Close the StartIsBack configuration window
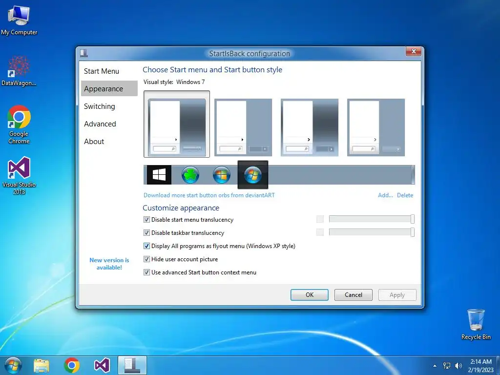500x375 pixels. tap(414, 51)
